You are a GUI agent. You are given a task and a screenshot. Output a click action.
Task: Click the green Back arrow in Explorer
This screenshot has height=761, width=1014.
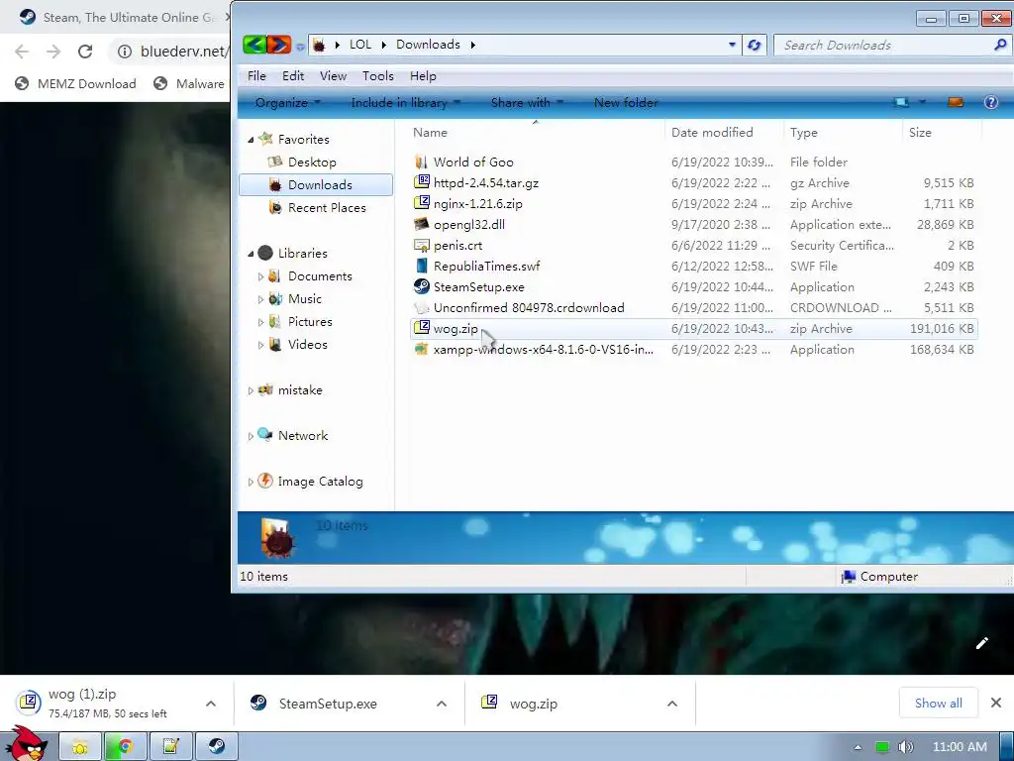(x=254, y=45)
